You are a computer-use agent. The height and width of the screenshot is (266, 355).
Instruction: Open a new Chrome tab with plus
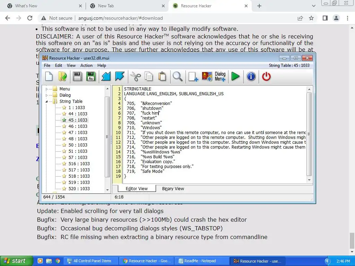point(259,6)
